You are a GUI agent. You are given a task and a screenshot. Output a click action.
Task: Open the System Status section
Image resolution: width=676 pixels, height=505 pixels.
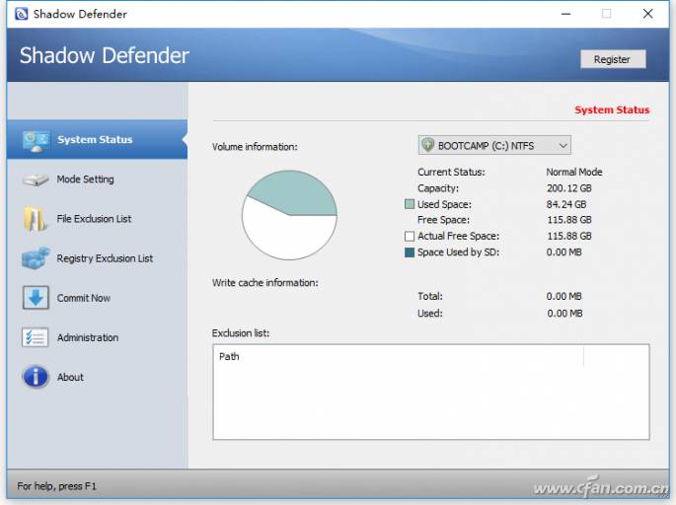click(97, 140)
